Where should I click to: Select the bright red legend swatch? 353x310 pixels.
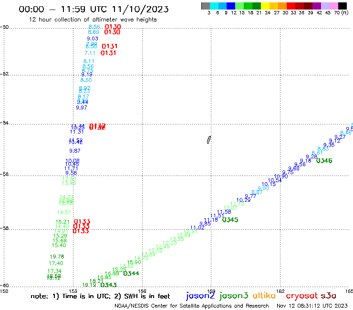(291, 6)
